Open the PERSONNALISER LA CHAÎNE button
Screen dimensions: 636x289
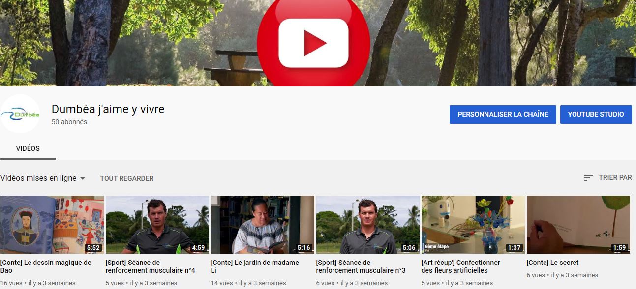(x=503, y=114)
